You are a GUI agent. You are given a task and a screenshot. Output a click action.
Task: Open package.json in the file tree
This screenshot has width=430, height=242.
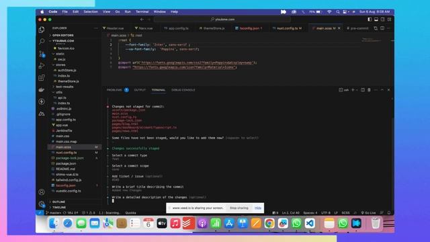[66, 163]
